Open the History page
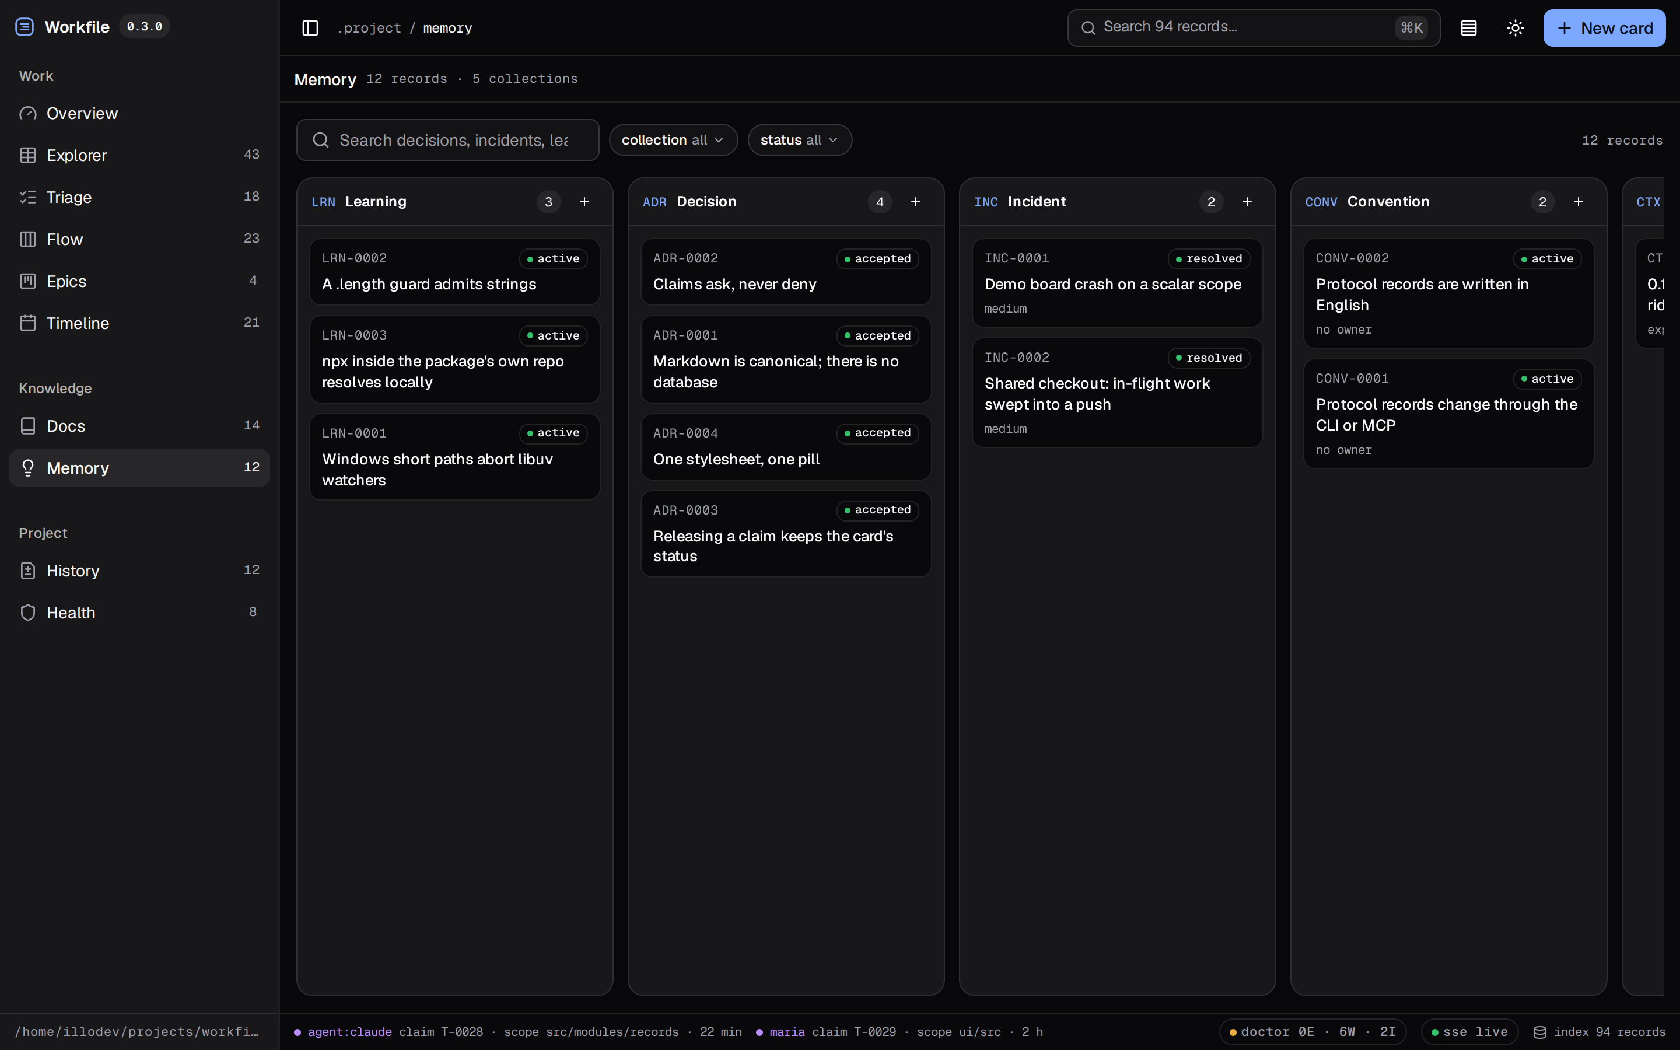1680x1050 pixels. (139, 571)
